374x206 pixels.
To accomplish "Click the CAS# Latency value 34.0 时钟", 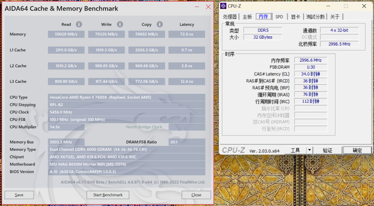I will [x=311, y=74].
